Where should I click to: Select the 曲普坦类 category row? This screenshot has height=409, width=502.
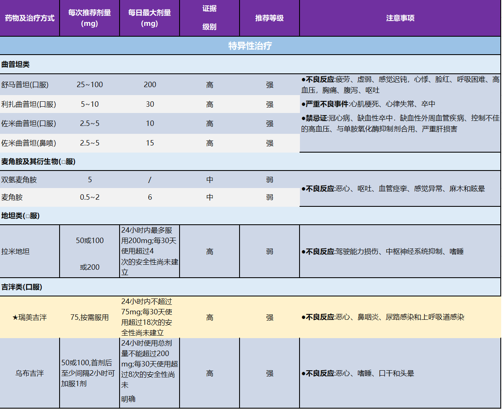point(16,65)
